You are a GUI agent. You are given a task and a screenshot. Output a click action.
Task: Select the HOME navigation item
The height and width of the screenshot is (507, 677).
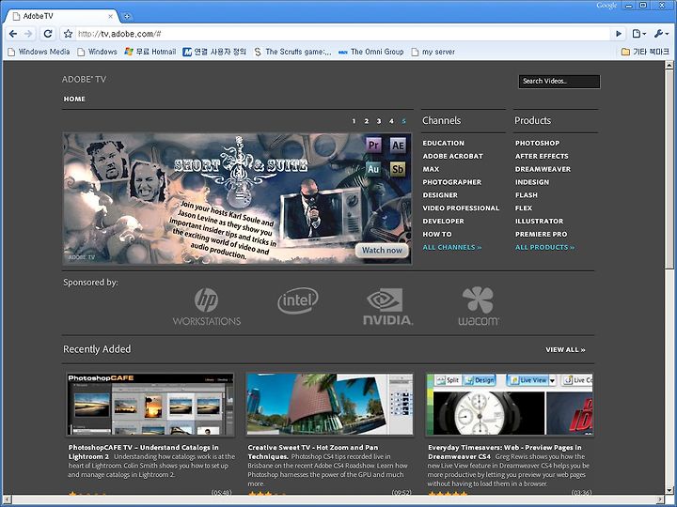(x=74, y=99)
